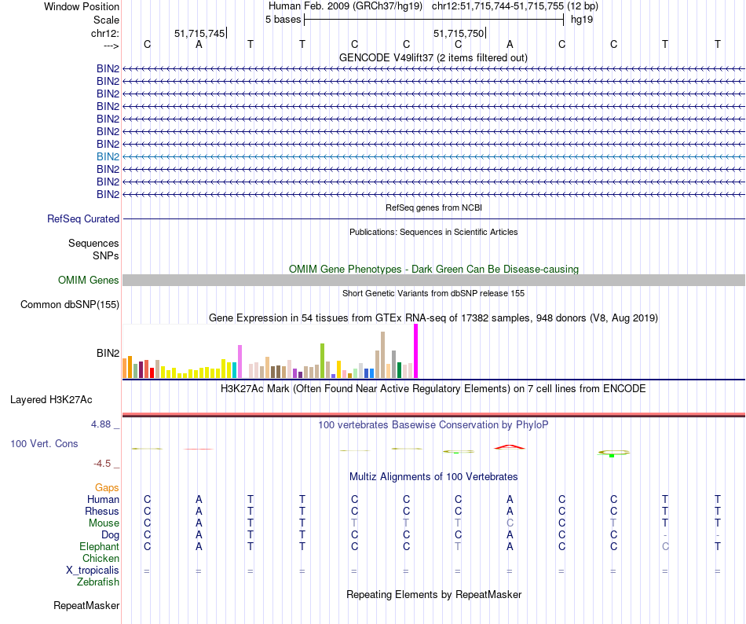Click the cyan bar in the GTEx chart
The width and height of the screenshot is (746, 624).
234,370
